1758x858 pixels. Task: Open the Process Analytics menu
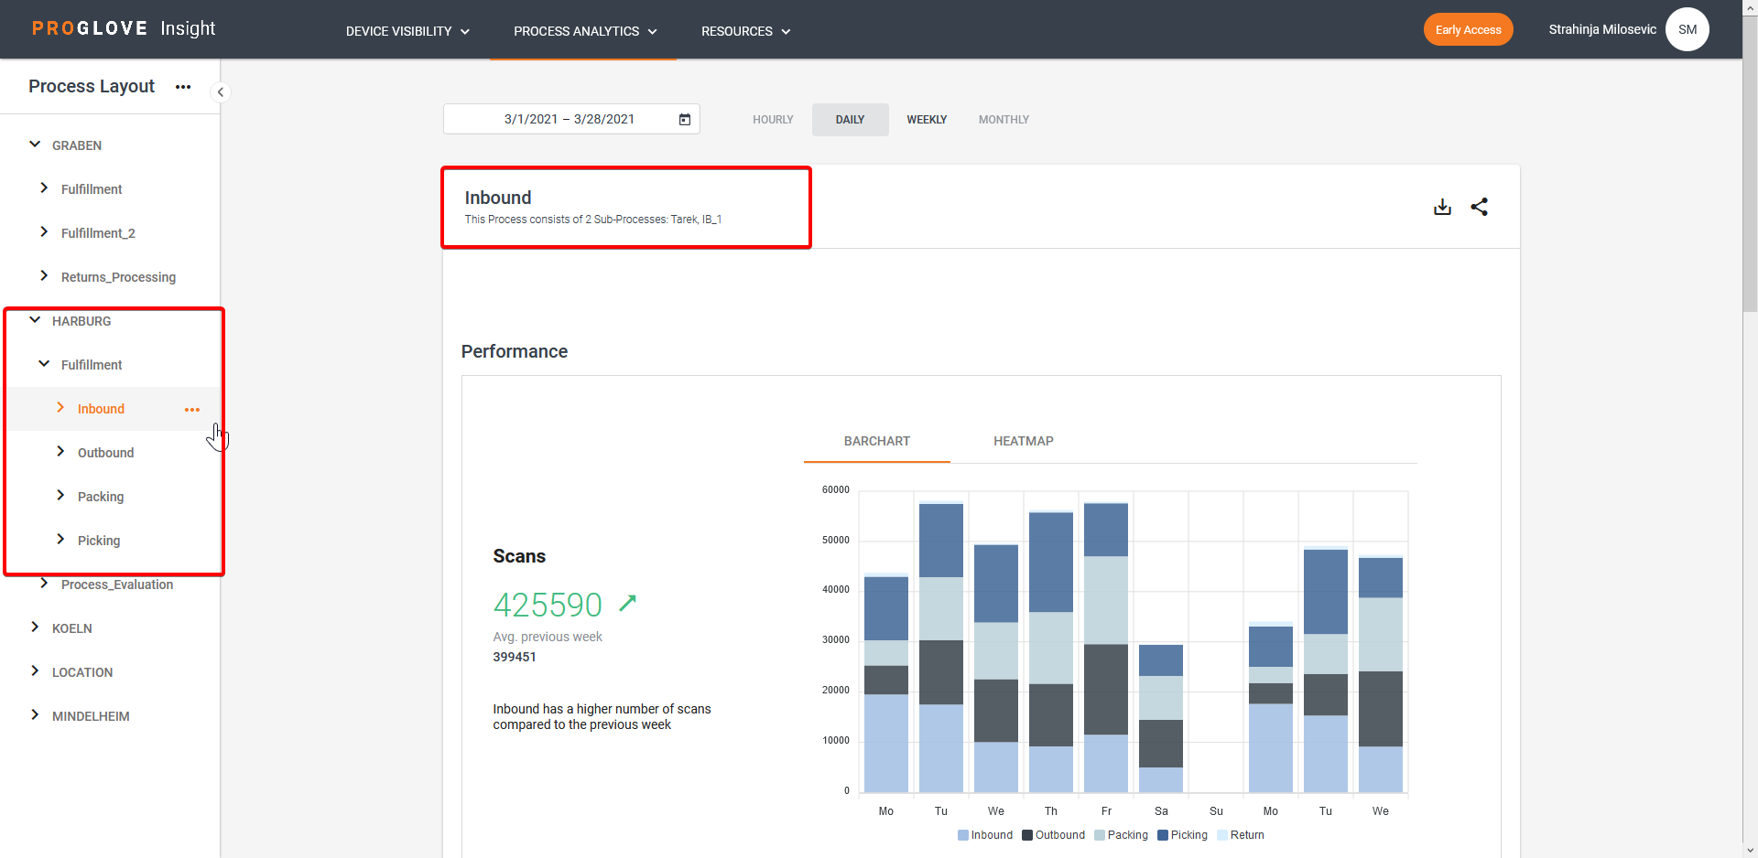click(585, 31)
